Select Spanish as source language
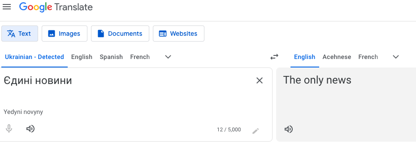This screenshot has height=164, width=416. coord(111,57)
